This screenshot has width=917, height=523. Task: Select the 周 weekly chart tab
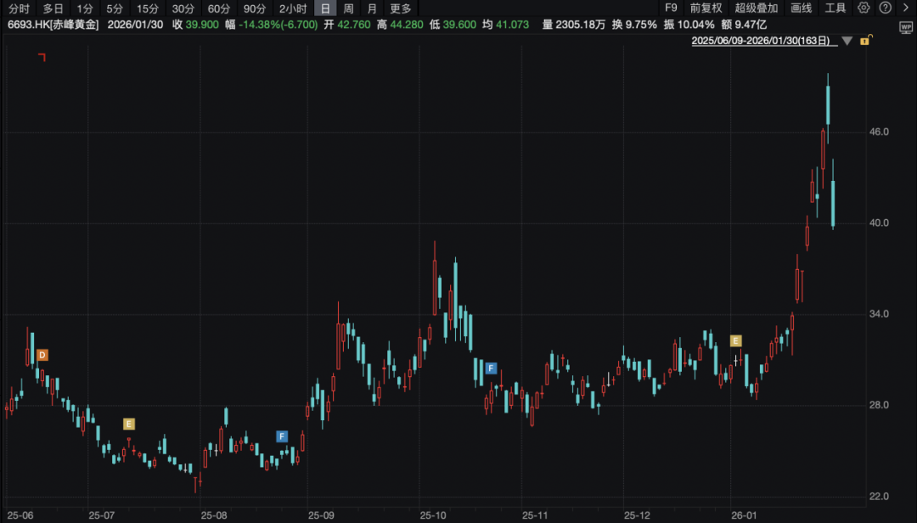349,8
